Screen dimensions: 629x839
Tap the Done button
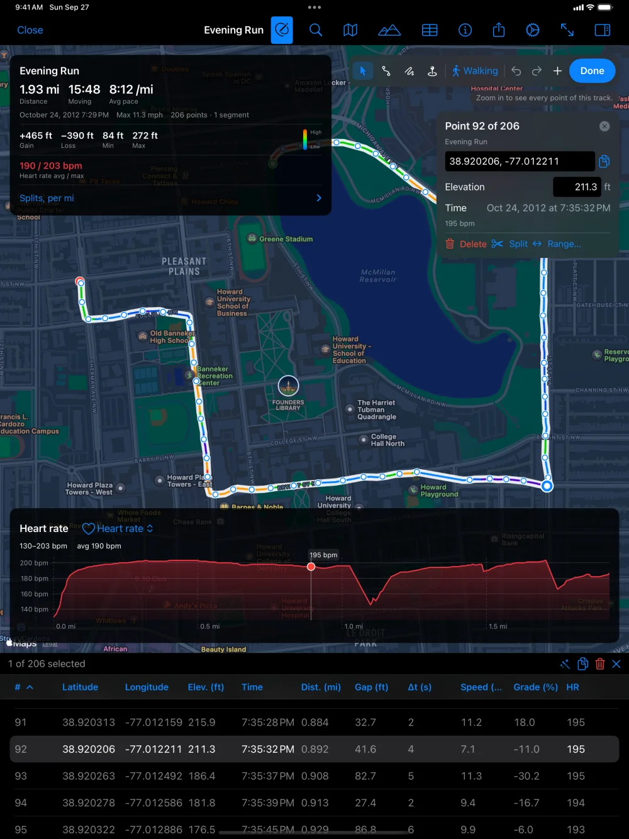tap(592, 71)
